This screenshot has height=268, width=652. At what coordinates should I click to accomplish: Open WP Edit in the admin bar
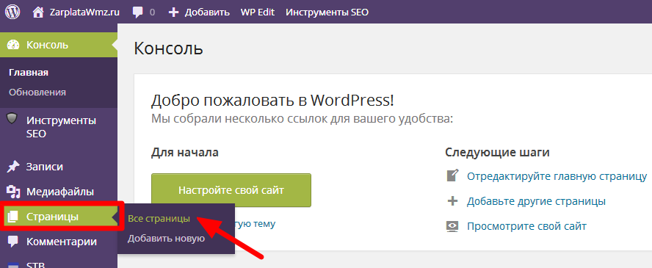258,12
